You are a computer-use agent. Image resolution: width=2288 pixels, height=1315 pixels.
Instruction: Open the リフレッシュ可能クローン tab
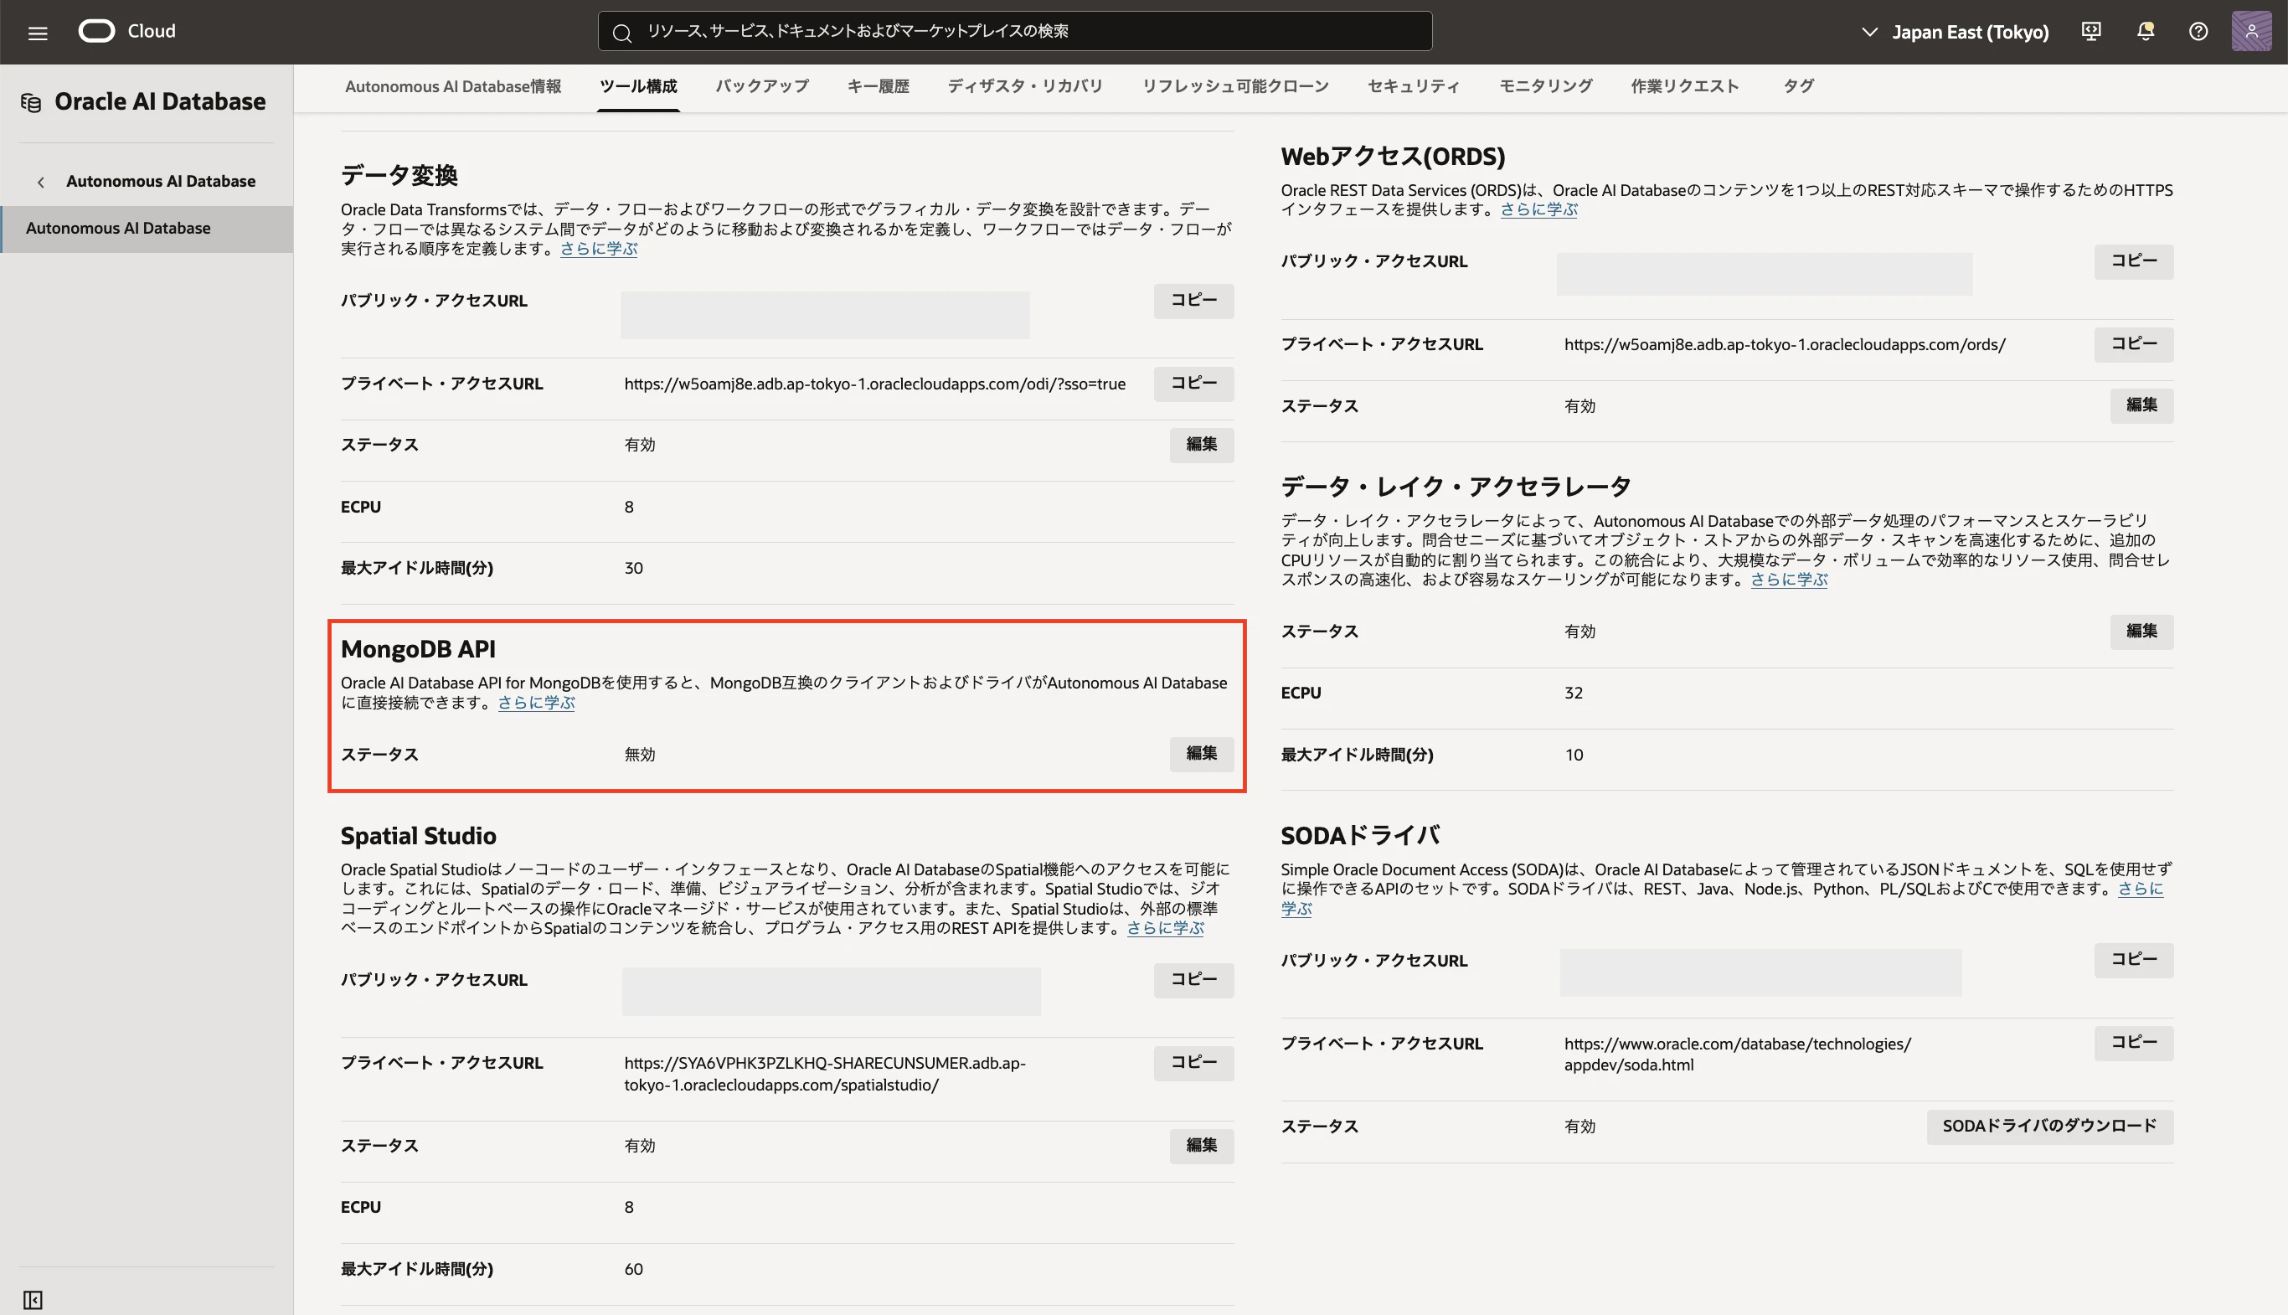tap(1235, 87)
